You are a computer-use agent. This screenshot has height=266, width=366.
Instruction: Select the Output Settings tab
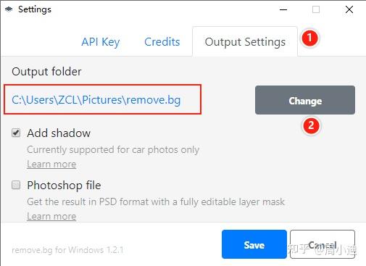pos(245,42)
